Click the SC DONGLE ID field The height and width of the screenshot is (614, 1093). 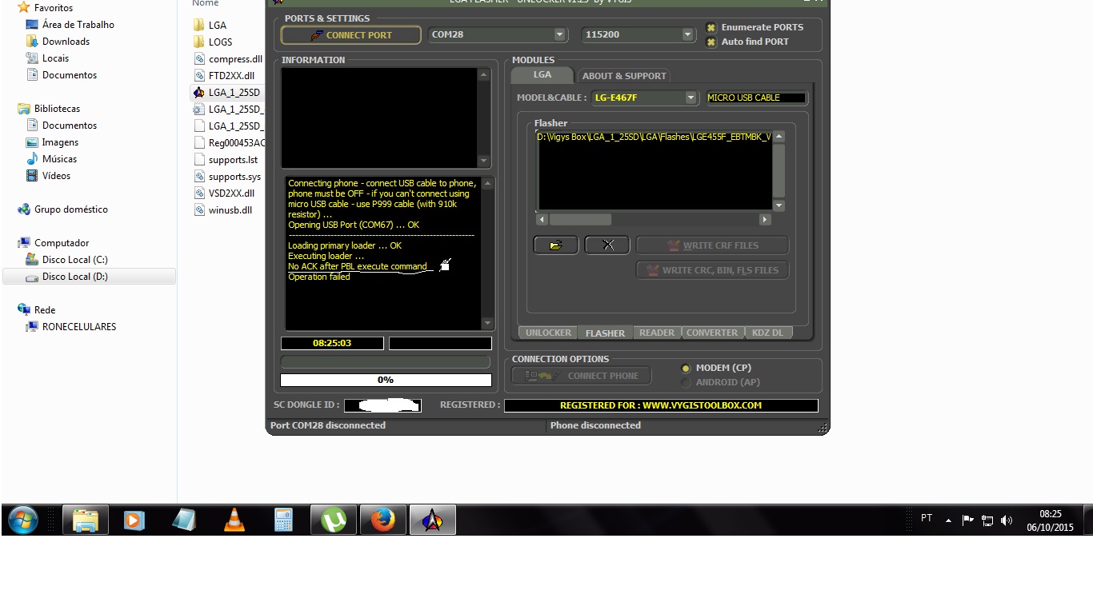pyautogui.click(x=382, y=405)
